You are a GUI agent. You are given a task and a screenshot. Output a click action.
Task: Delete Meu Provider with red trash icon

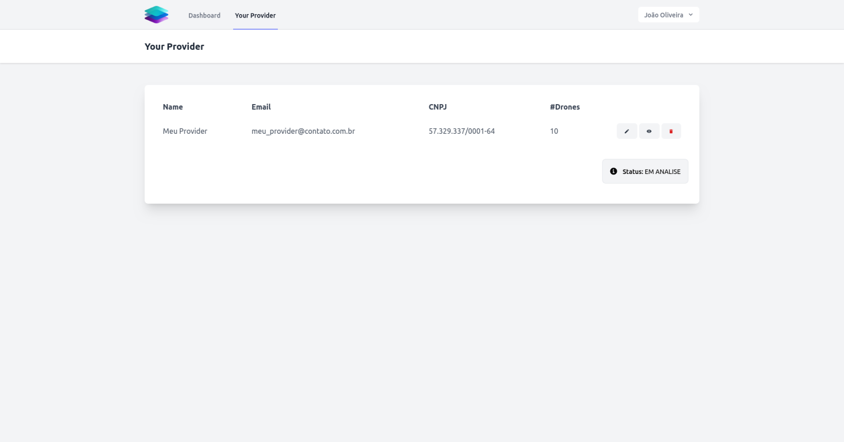click(671, 131)
